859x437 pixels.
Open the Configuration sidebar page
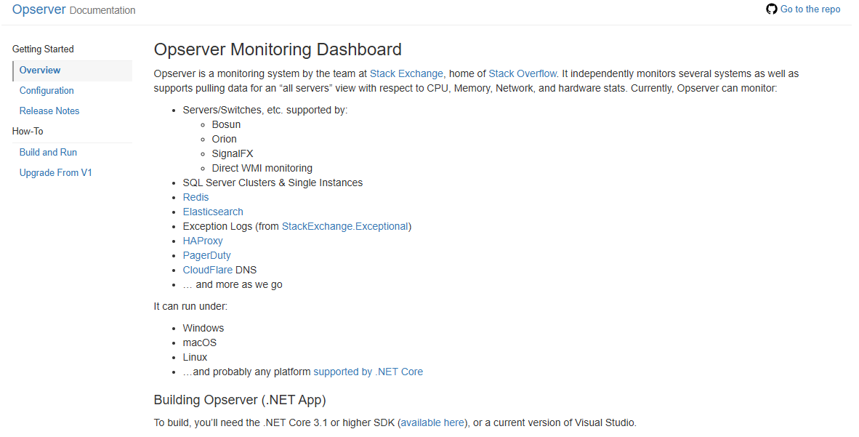47,91
